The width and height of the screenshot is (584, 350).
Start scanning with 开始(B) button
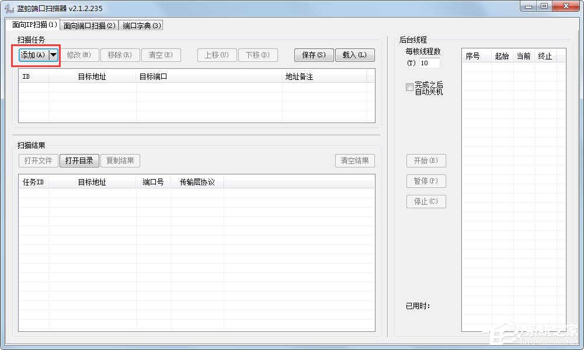click(x=426, y=160)
